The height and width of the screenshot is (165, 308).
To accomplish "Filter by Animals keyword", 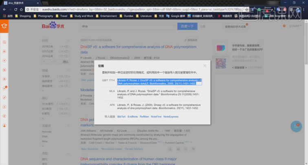I will click(46, 132).
